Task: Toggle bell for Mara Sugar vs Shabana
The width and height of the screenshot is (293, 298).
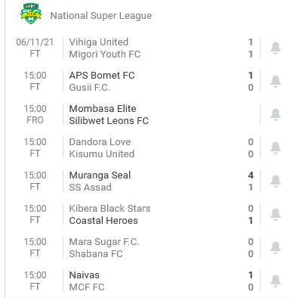Action: tap(276, 247)
